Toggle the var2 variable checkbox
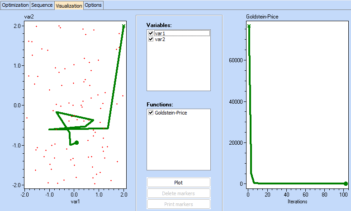Screen dimensions: 351x211 click(151, 39)
